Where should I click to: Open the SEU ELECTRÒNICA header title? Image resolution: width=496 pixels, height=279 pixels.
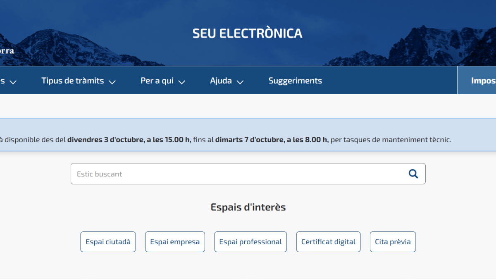247,33
